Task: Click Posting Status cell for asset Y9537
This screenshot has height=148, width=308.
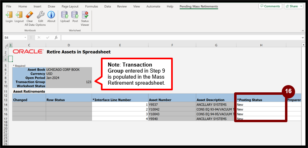Action: coord(261,104)
